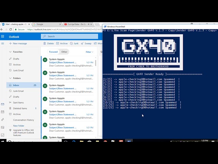Viewport: 218px width, 164px height.
Task: Open the Conversation History folder
Action: tap(24, 120)
